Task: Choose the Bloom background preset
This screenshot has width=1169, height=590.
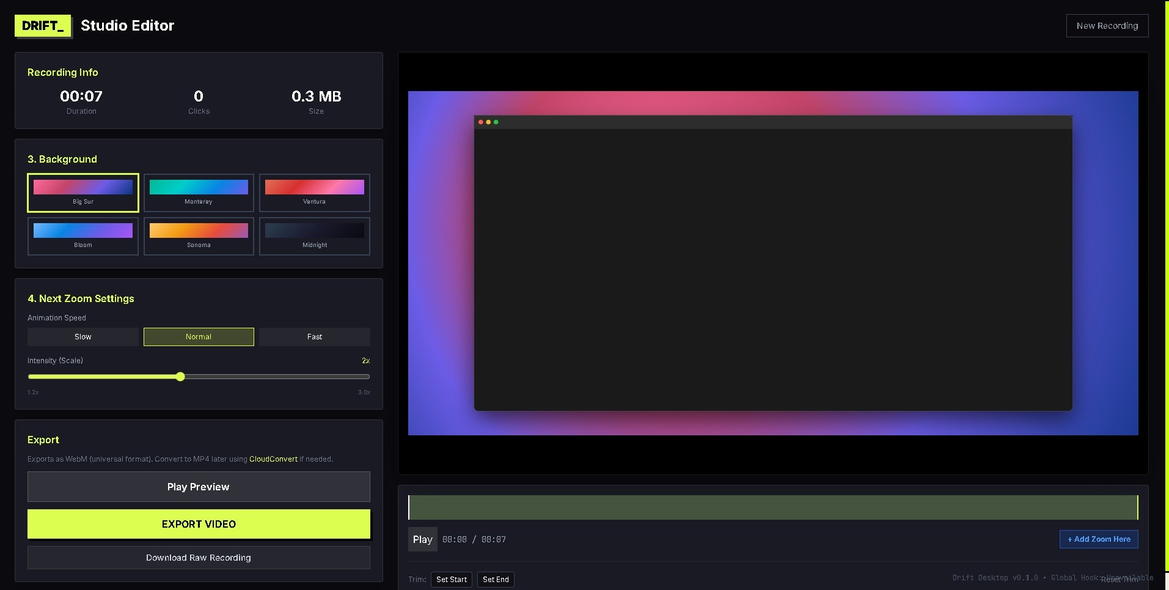Action: pos(82,236)
